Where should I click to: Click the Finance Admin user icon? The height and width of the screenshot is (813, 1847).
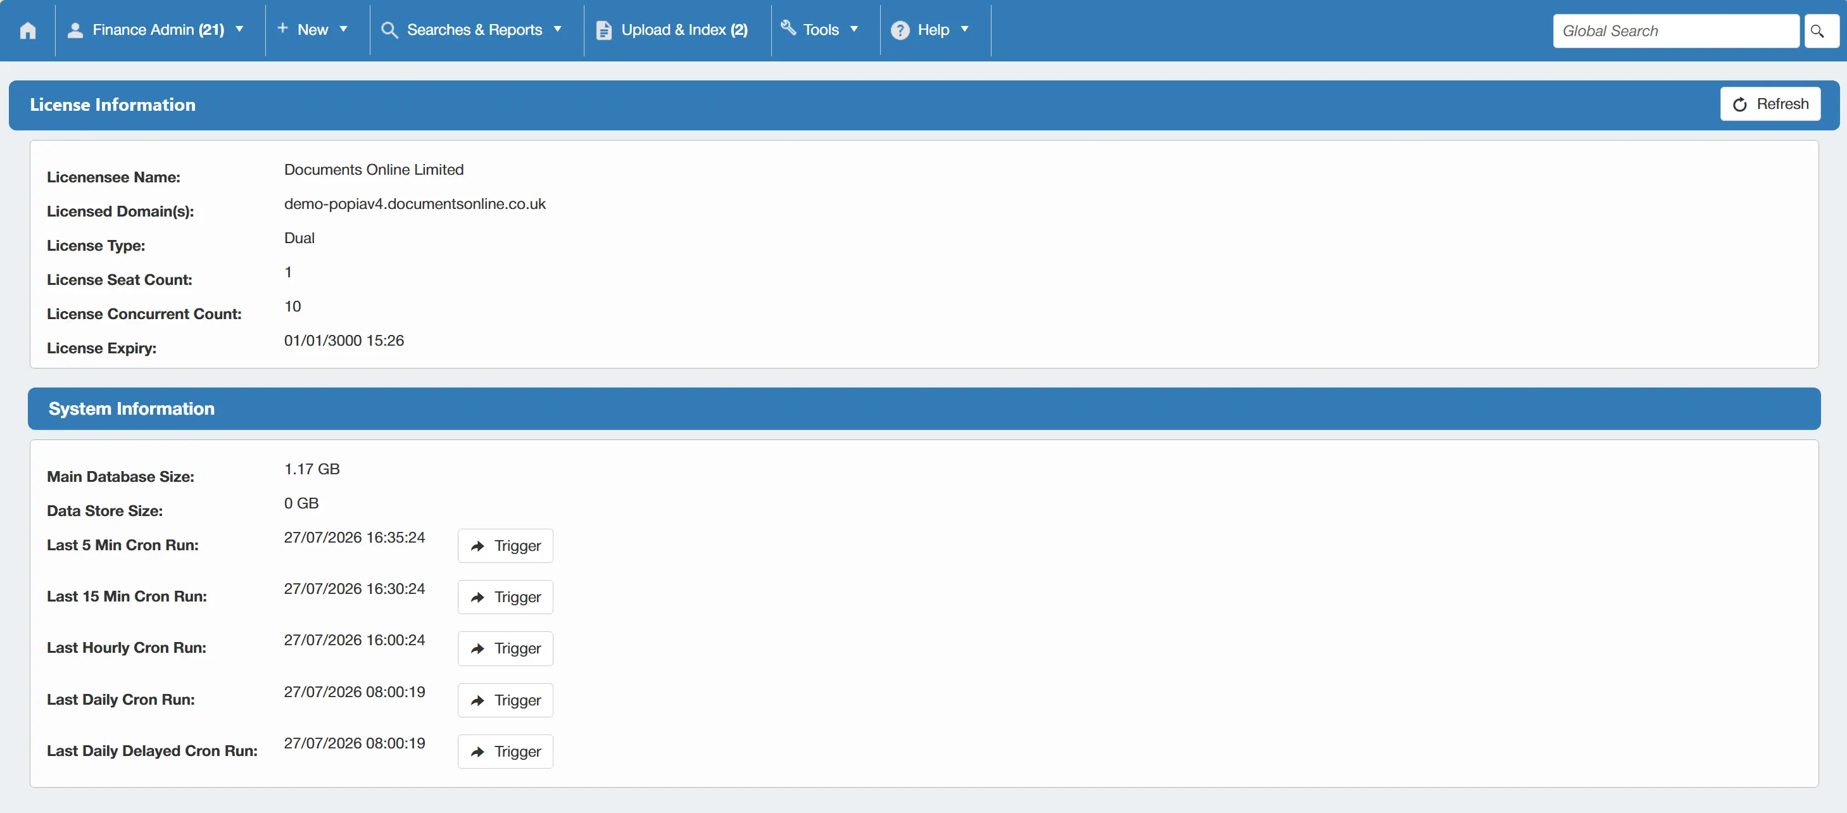pos(75,30)
